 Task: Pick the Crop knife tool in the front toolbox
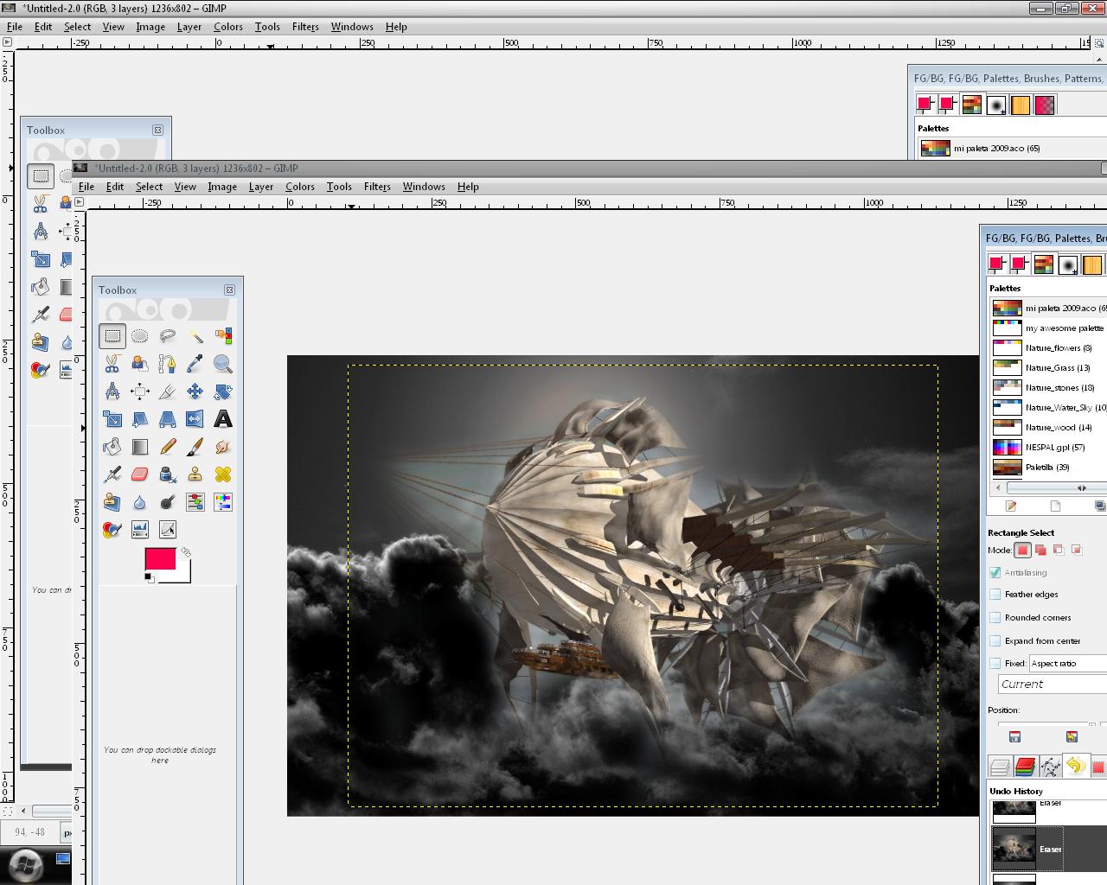167,392
